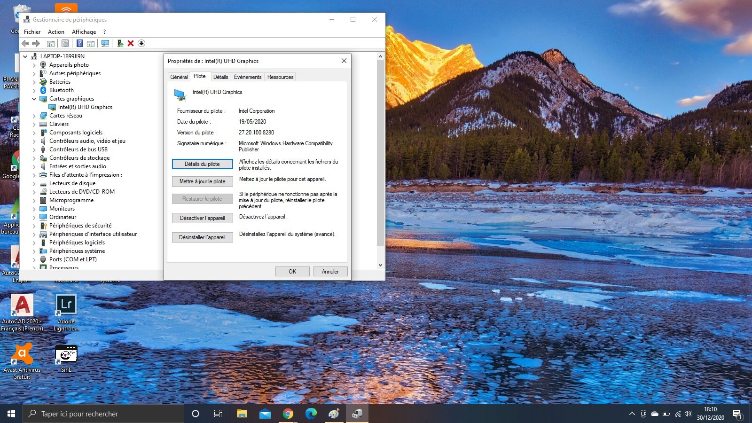Screen dimensions: 752x423
Task: Open the ? help menu
Action: [x=104, y=32]
